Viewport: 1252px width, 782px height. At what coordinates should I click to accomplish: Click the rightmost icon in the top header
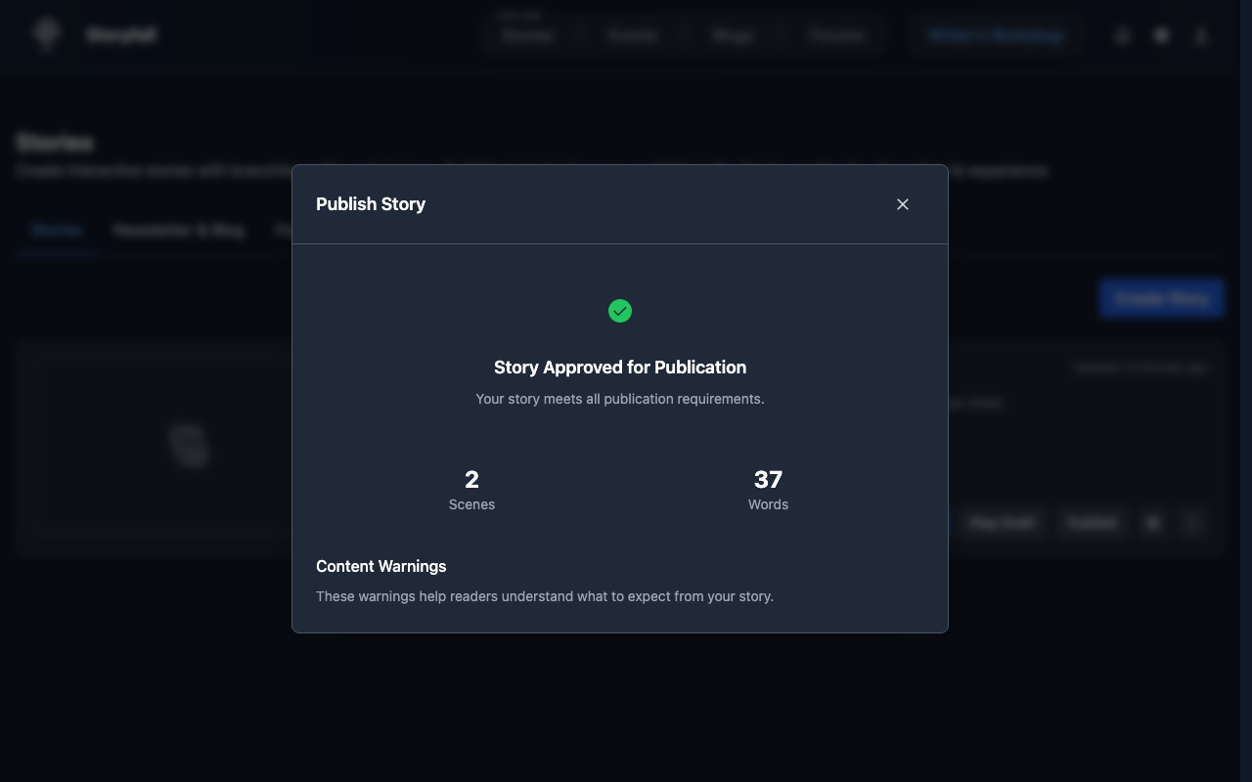pos(1201,36)
